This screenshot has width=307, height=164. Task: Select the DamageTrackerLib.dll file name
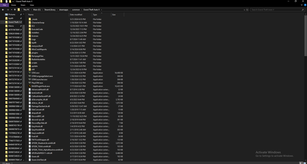tap(41, 106)
